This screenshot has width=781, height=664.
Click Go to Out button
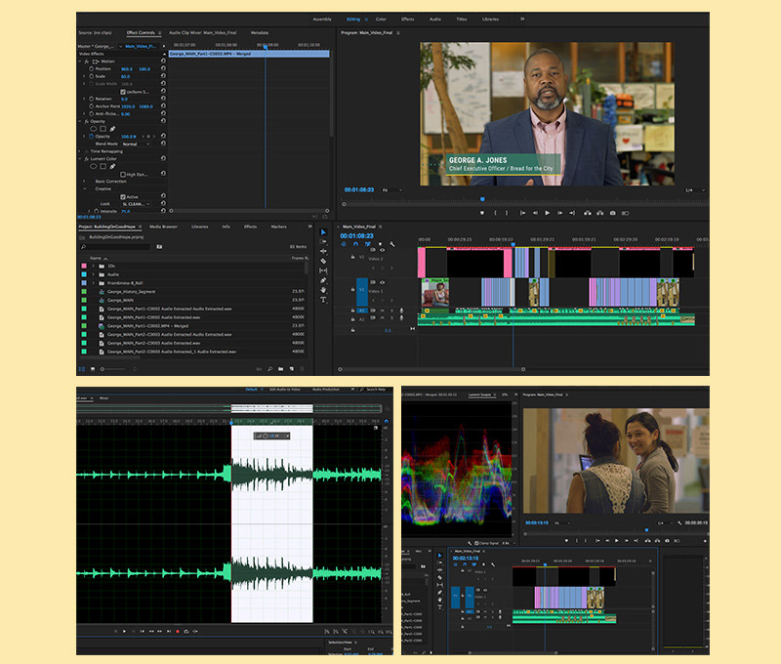coord(572,213)
